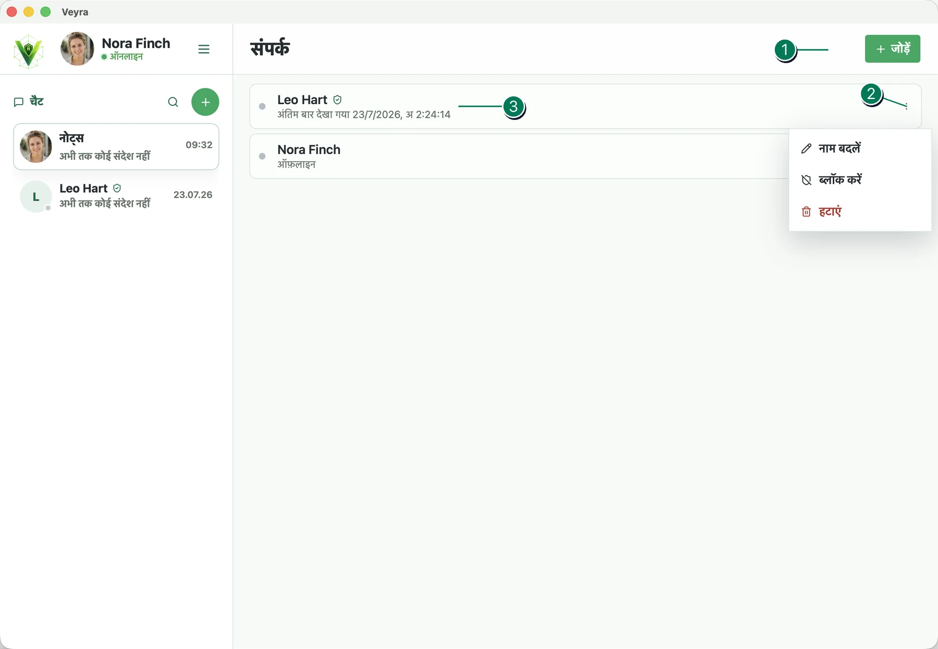The width and height of the screenshot is (938, 649).
Task: Click the 09:32 timestamp on नोट्स
Action: 199,145
